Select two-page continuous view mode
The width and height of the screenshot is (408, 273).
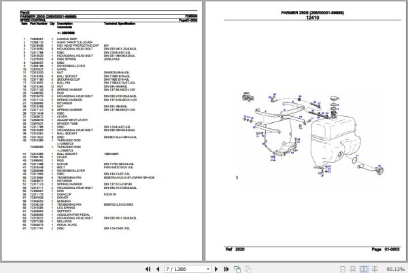[375, 269]
